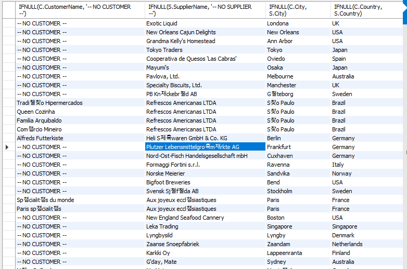Select the Exotic Liquid supplier cell
407x269 pixels.
pyautogui.click(x=205, y=23)
